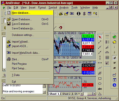Select the vertical line drawing tool

(x=100, y=58)
